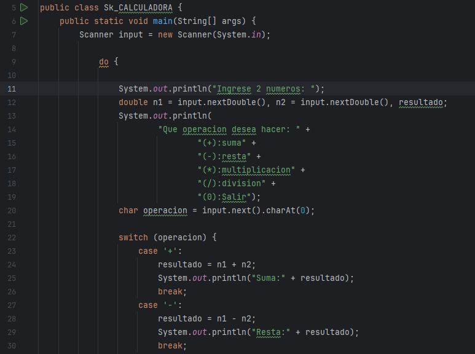The image size is (475, 354).
Task: Click case '+' label on line 23
Action: coord(160,251)
